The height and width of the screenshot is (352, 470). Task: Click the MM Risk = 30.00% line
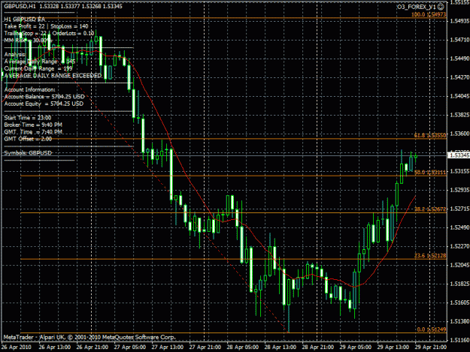tap(28, 40)
